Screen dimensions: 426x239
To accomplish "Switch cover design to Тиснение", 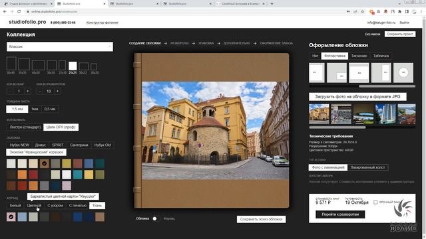I will (x=359, y=56).
